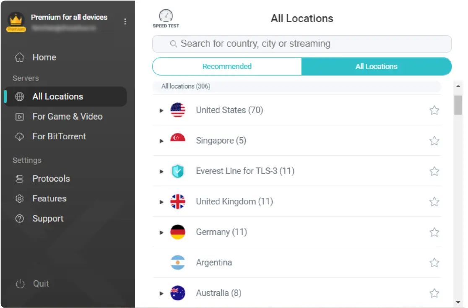Click the Singapore (5) label
The height and width of the screenshot is (308, 468).
[221, 141]
